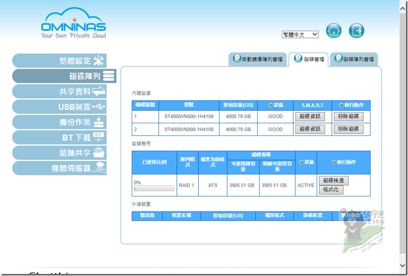This screenshot has width=408, height=276.
Task: Click the OMNINAS cloud logo
Action: [x=74, y=23]
